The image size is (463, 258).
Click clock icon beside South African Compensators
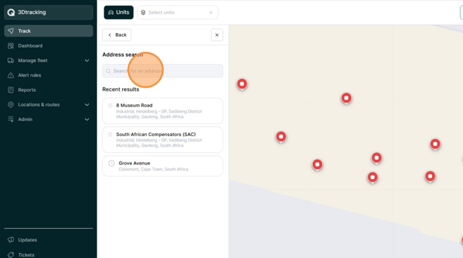(110, 134)
